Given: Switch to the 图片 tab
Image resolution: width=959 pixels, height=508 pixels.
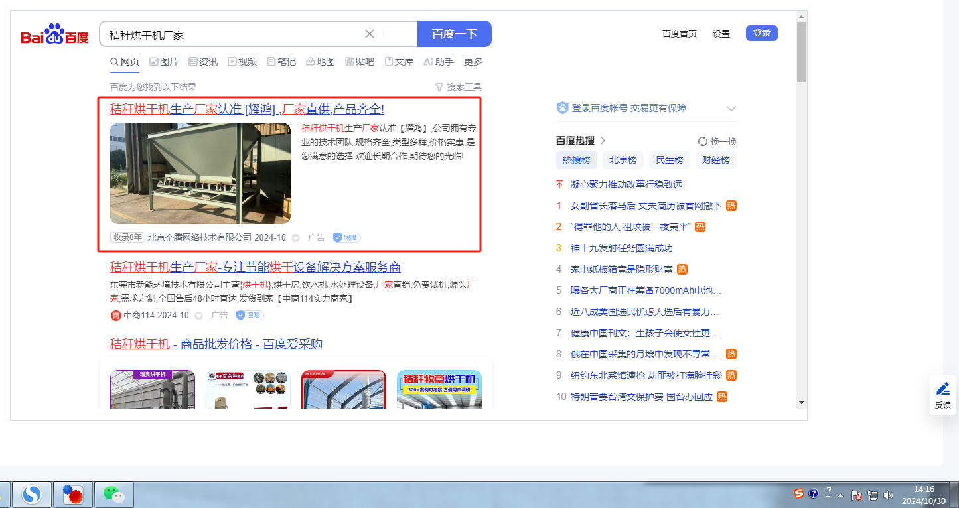Looking at the screenshot, I should pyautogui.click(x=164, y=62).
